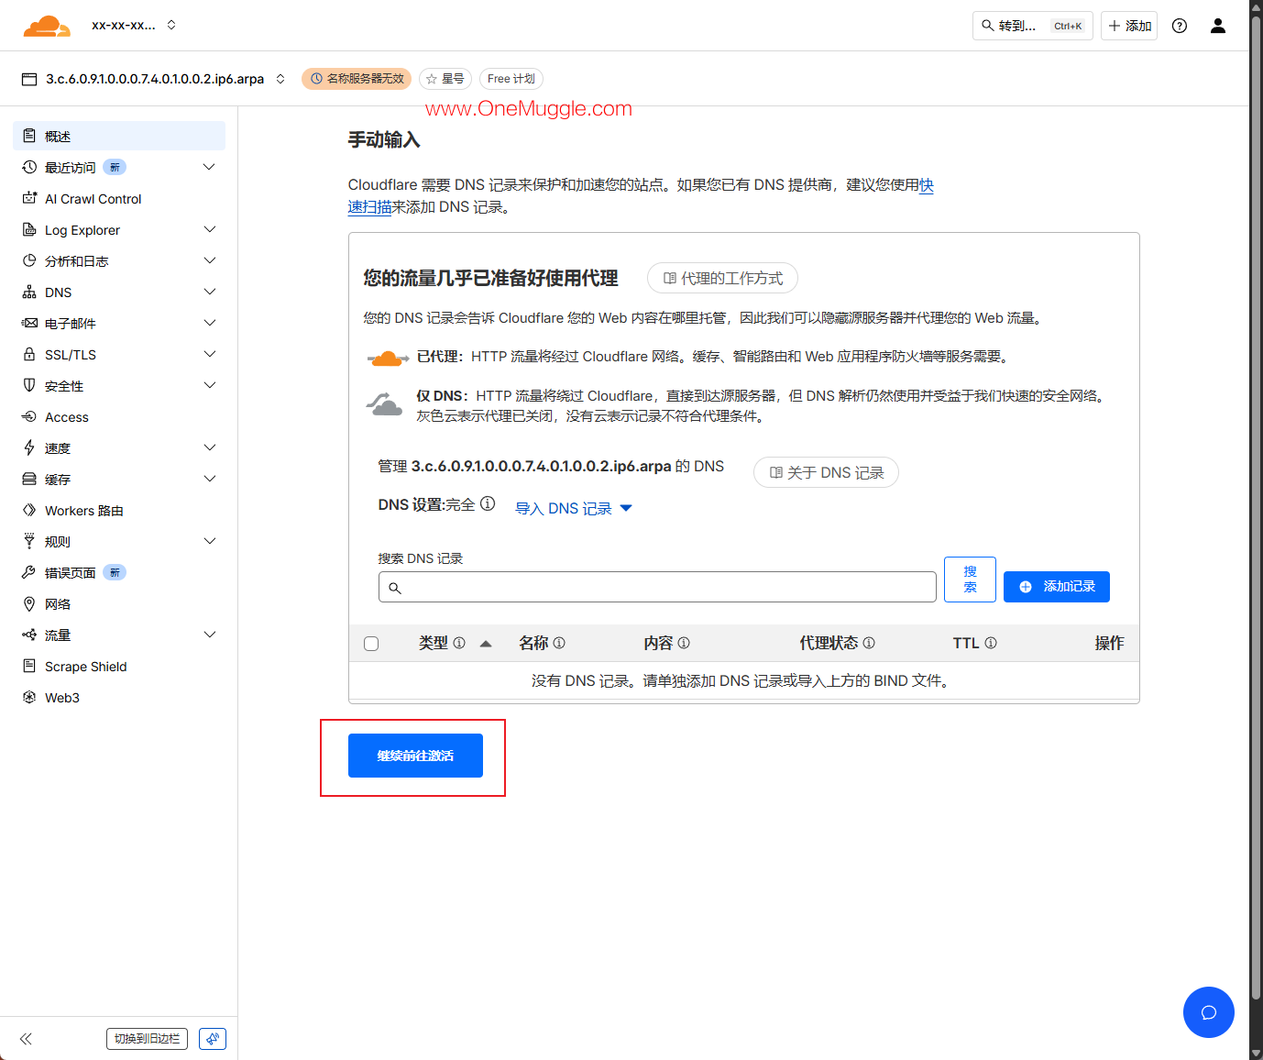Screen dimensions: 1263x1060
Task: Expand the 电子邮件 section
Action: (x=209, y=323)
